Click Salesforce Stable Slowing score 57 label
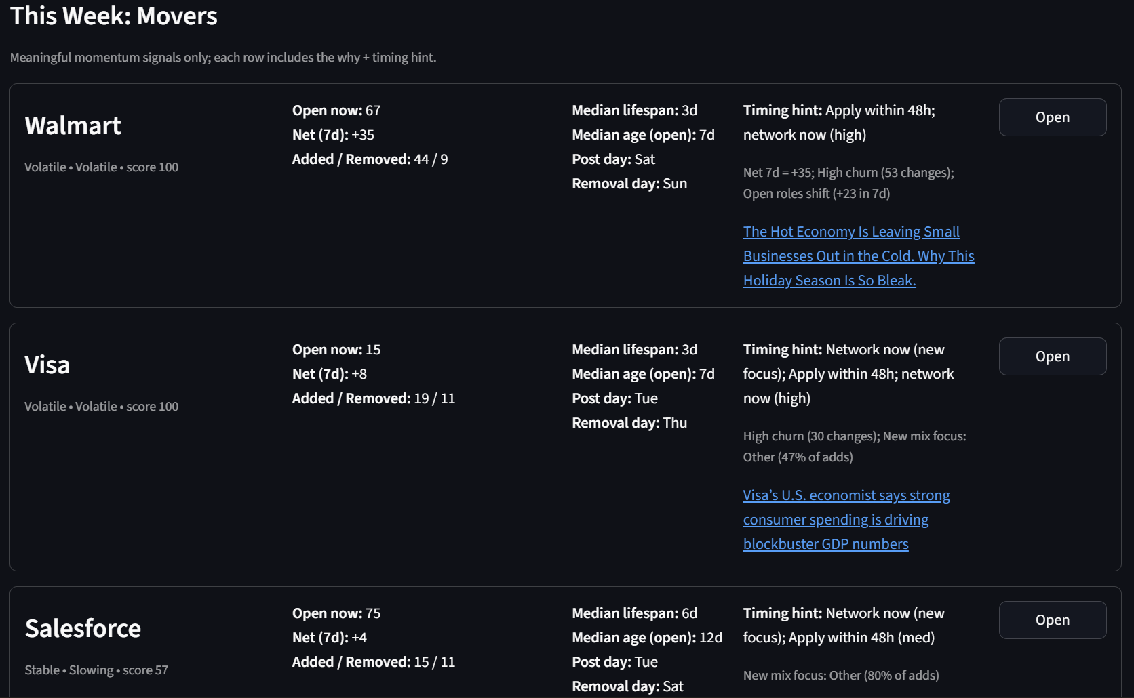Screen dimensions: 1134x698 tap(96, 670)
